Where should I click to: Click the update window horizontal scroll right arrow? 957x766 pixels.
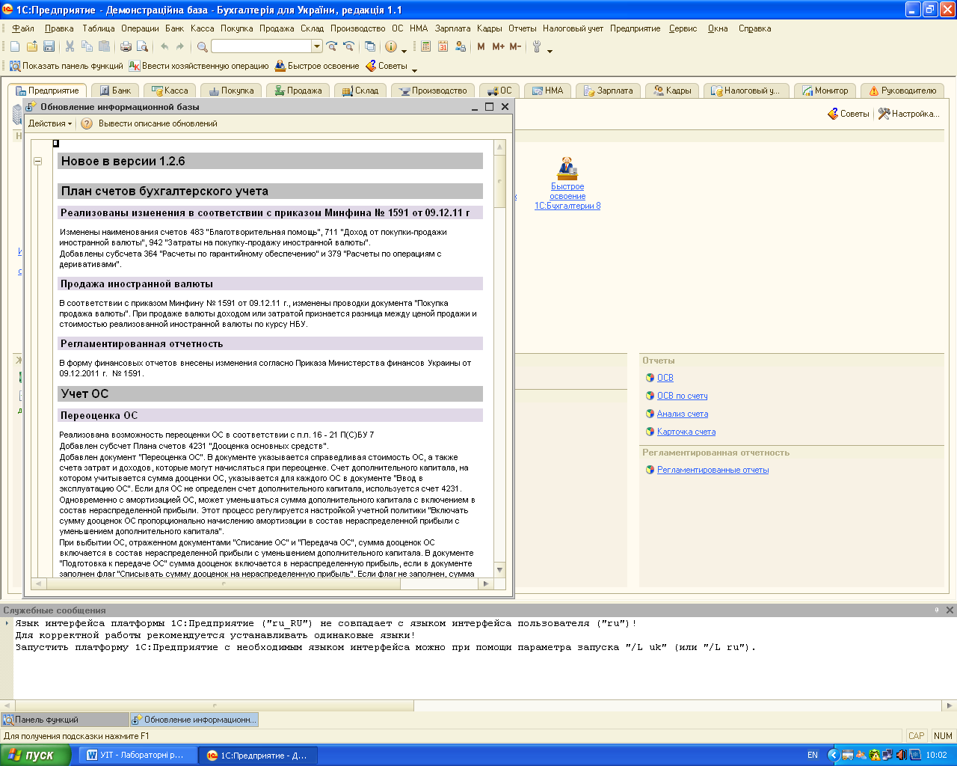(486, 583)
